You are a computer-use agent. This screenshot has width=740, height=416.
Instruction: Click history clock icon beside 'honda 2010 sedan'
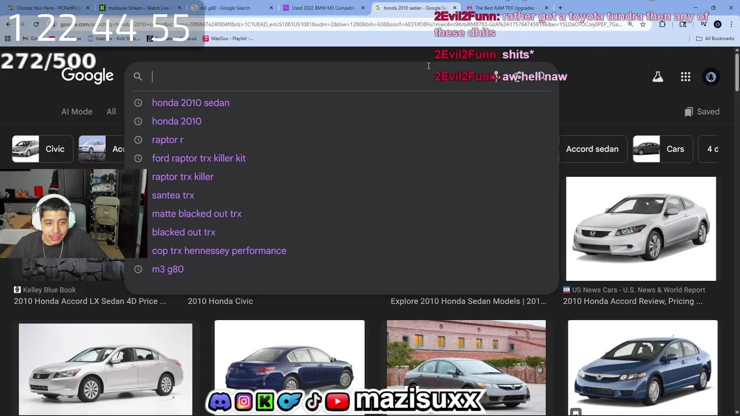coord(138,103)
